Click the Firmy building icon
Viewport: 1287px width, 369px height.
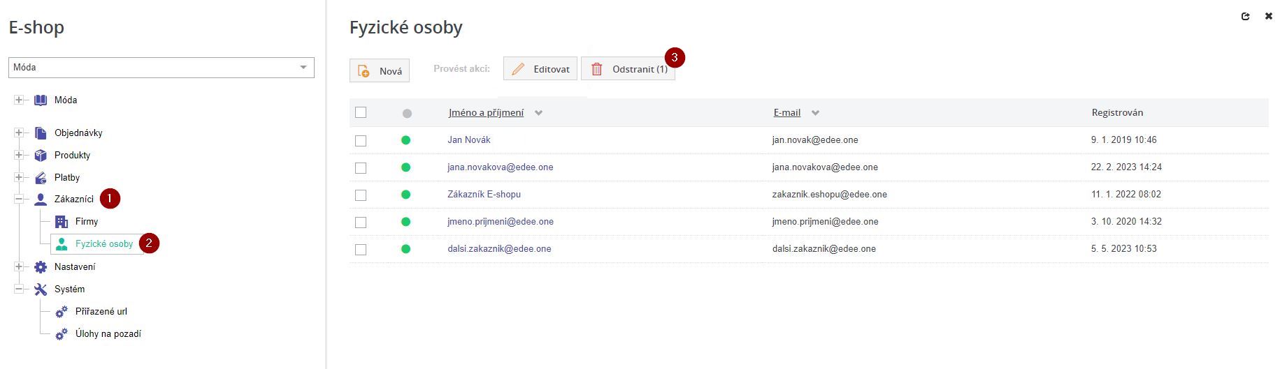click(62, 221)
